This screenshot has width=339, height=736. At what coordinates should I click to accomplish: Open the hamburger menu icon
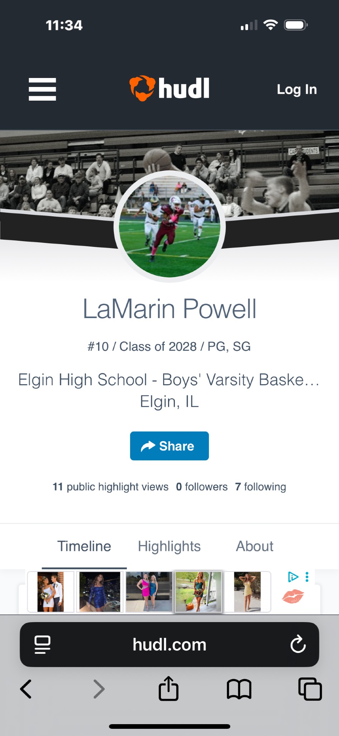click(x=42, y=89)
